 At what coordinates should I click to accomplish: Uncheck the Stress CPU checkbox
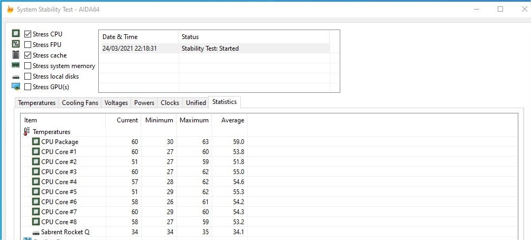tap(28, 34)
